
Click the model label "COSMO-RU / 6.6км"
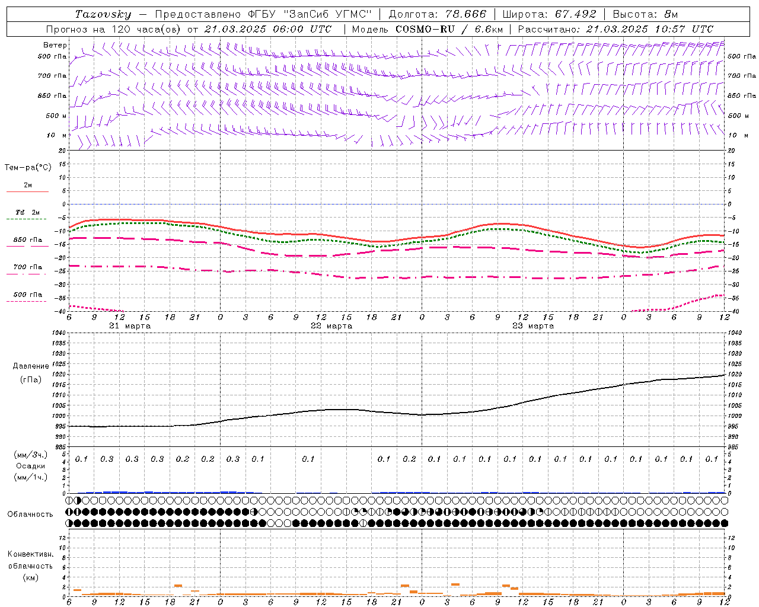449,29
